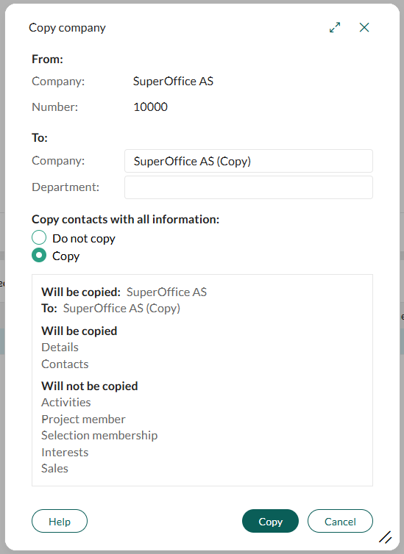Click the source company 'SuperOffice AS' value
The height and width of the screenshot is (554, 404).
173,82
